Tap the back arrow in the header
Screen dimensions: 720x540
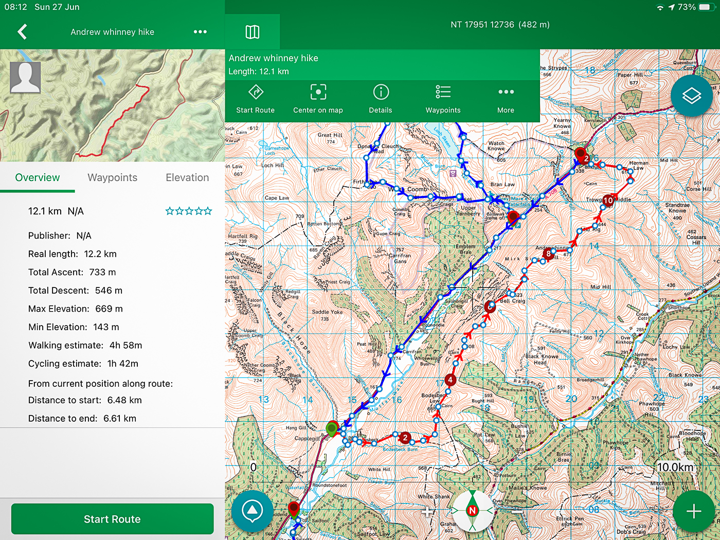[22, 32]
